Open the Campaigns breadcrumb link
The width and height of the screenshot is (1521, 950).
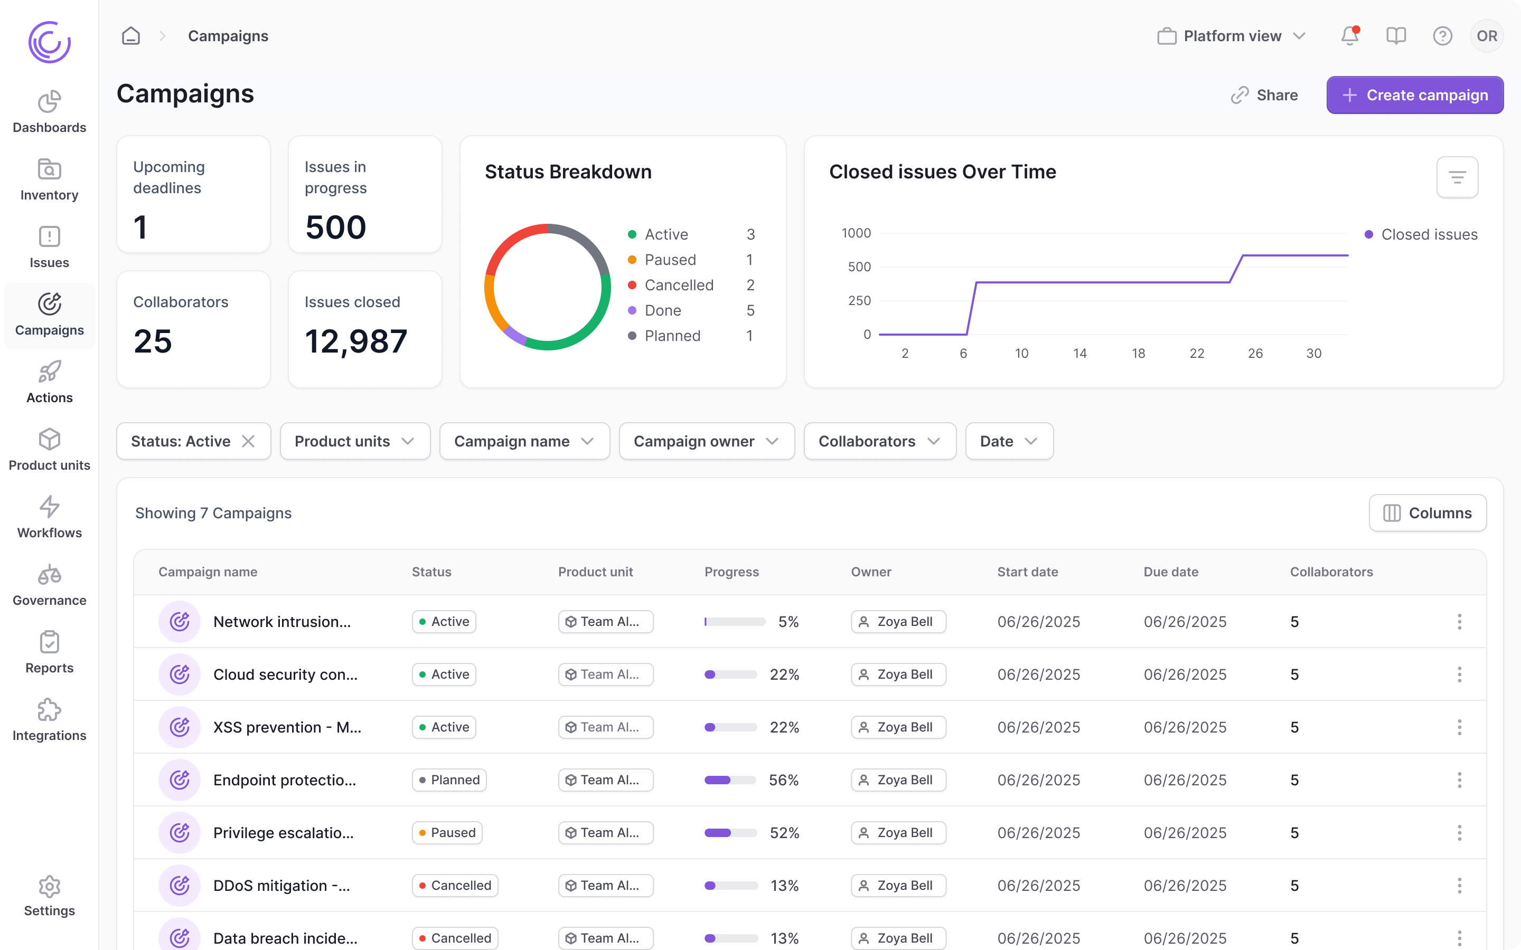pos(228,36)
